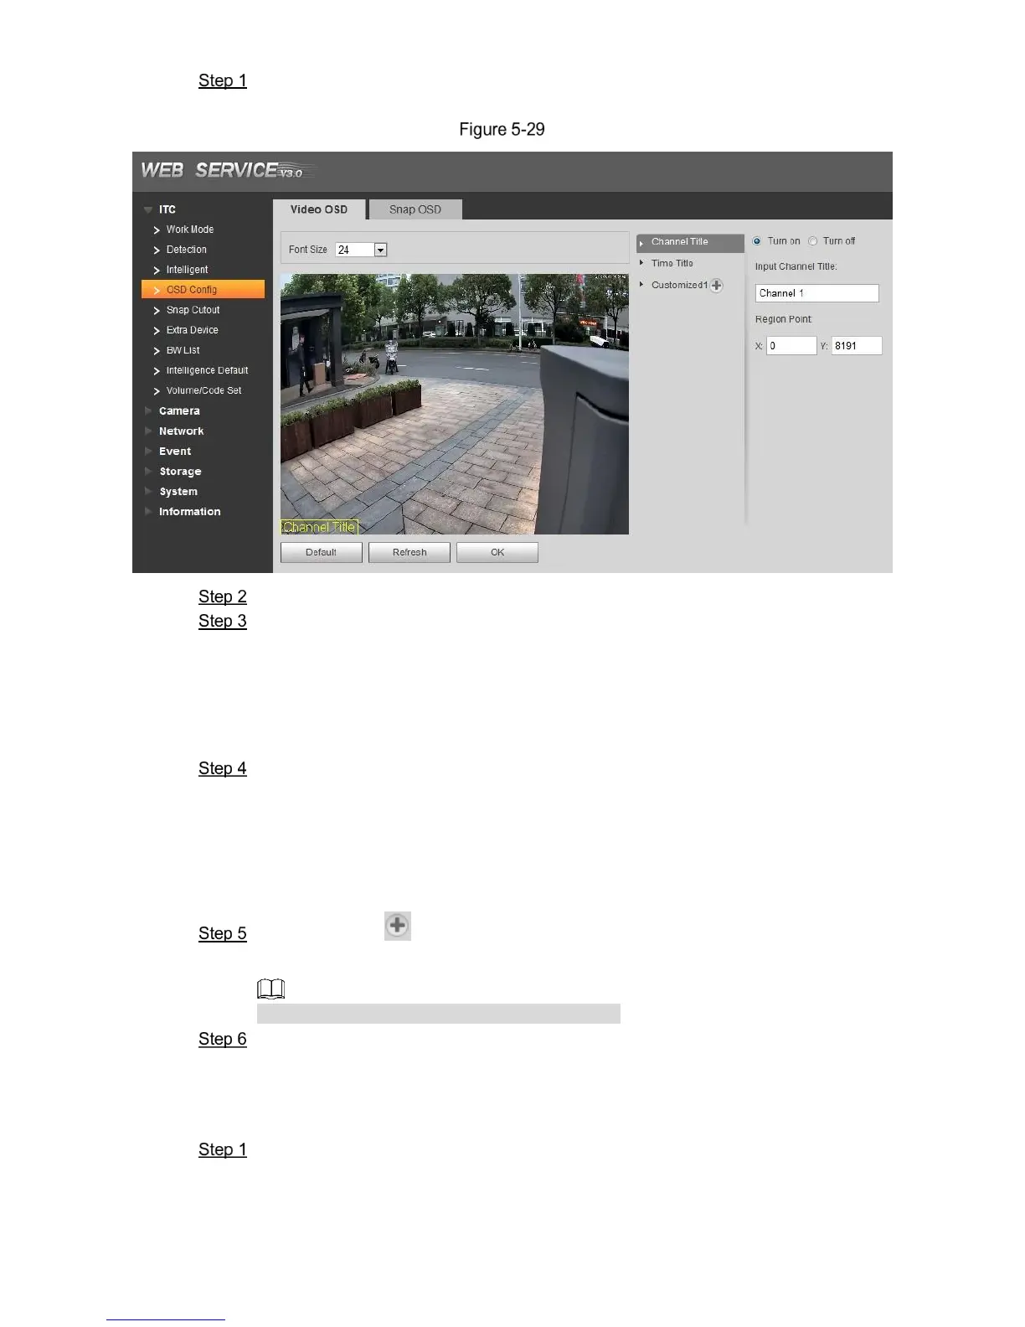Expand the Network section
This screenshot has height=1327, width=1025.
(148, 431)
